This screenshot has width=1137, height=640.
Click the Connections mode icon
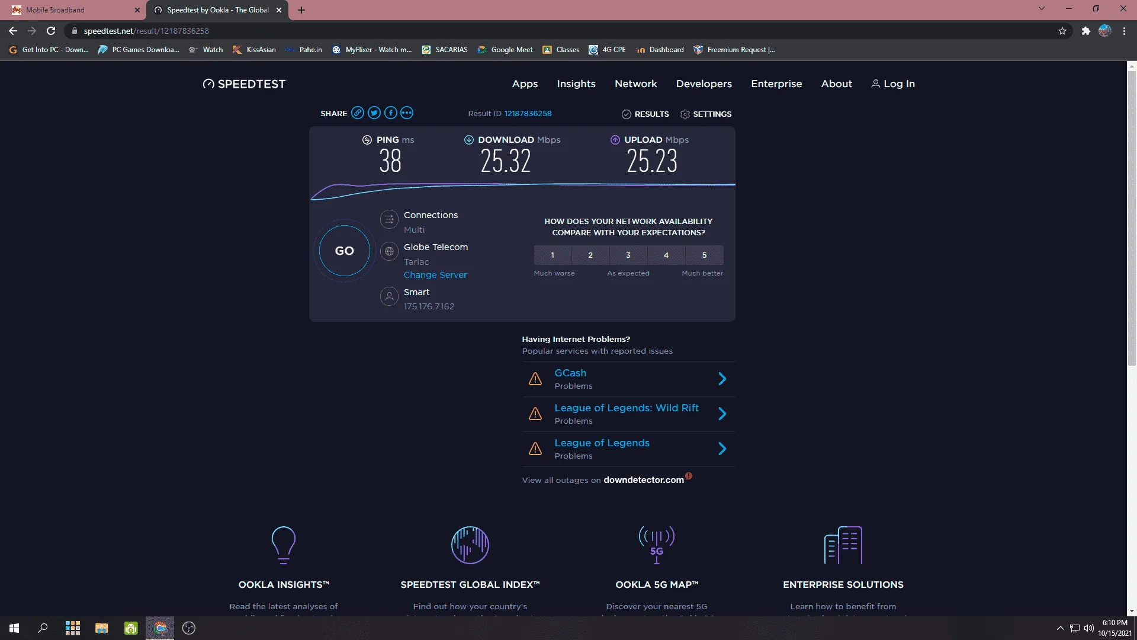tap(389, 220)
